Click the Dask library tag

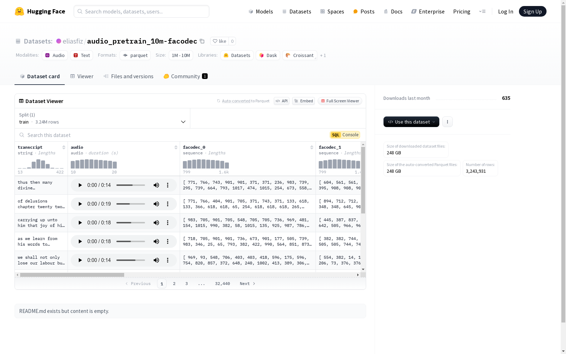(x=268, y=55)
